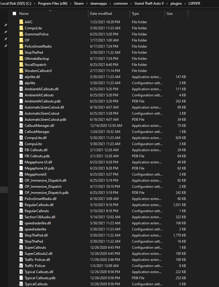Toggle the select-all checkbox beside Name

(15, 14)
